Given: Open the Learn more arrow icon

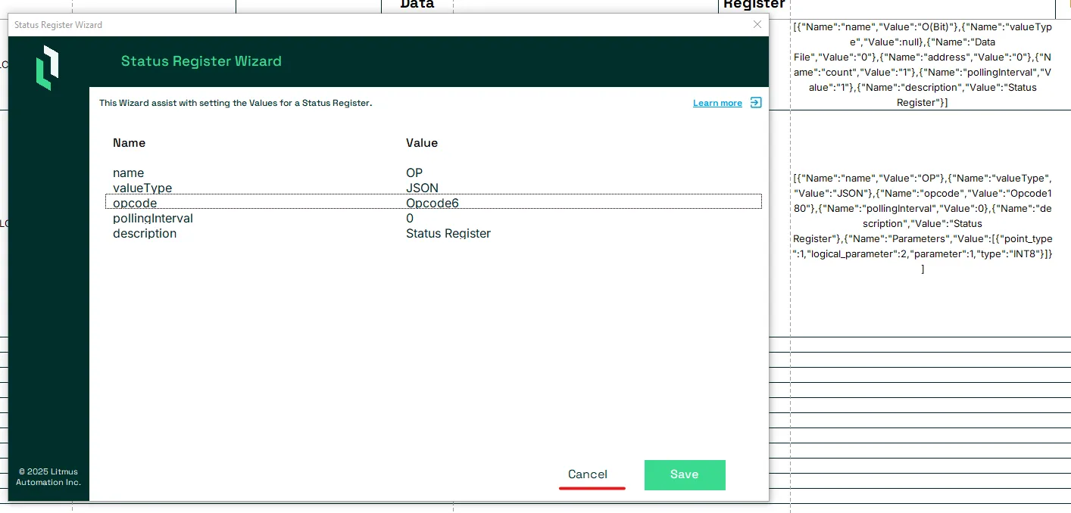Looking at the screenshot, I should point(756,103).
